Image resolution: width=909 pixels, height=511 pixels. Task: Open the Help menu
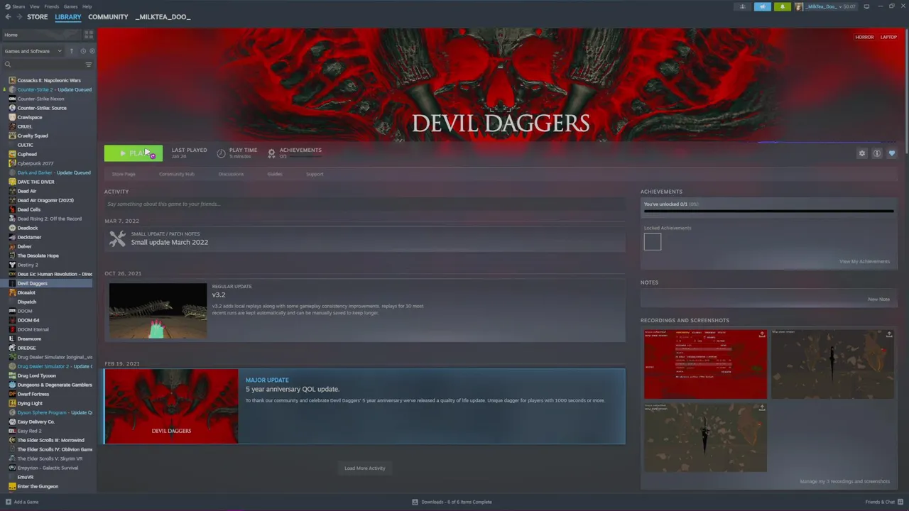pyautogui.click(x=87, y=6)
